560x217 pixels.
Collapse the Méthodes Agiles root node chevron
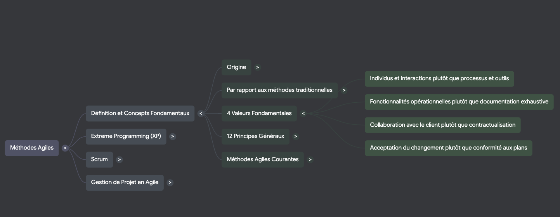click(65, 148)
